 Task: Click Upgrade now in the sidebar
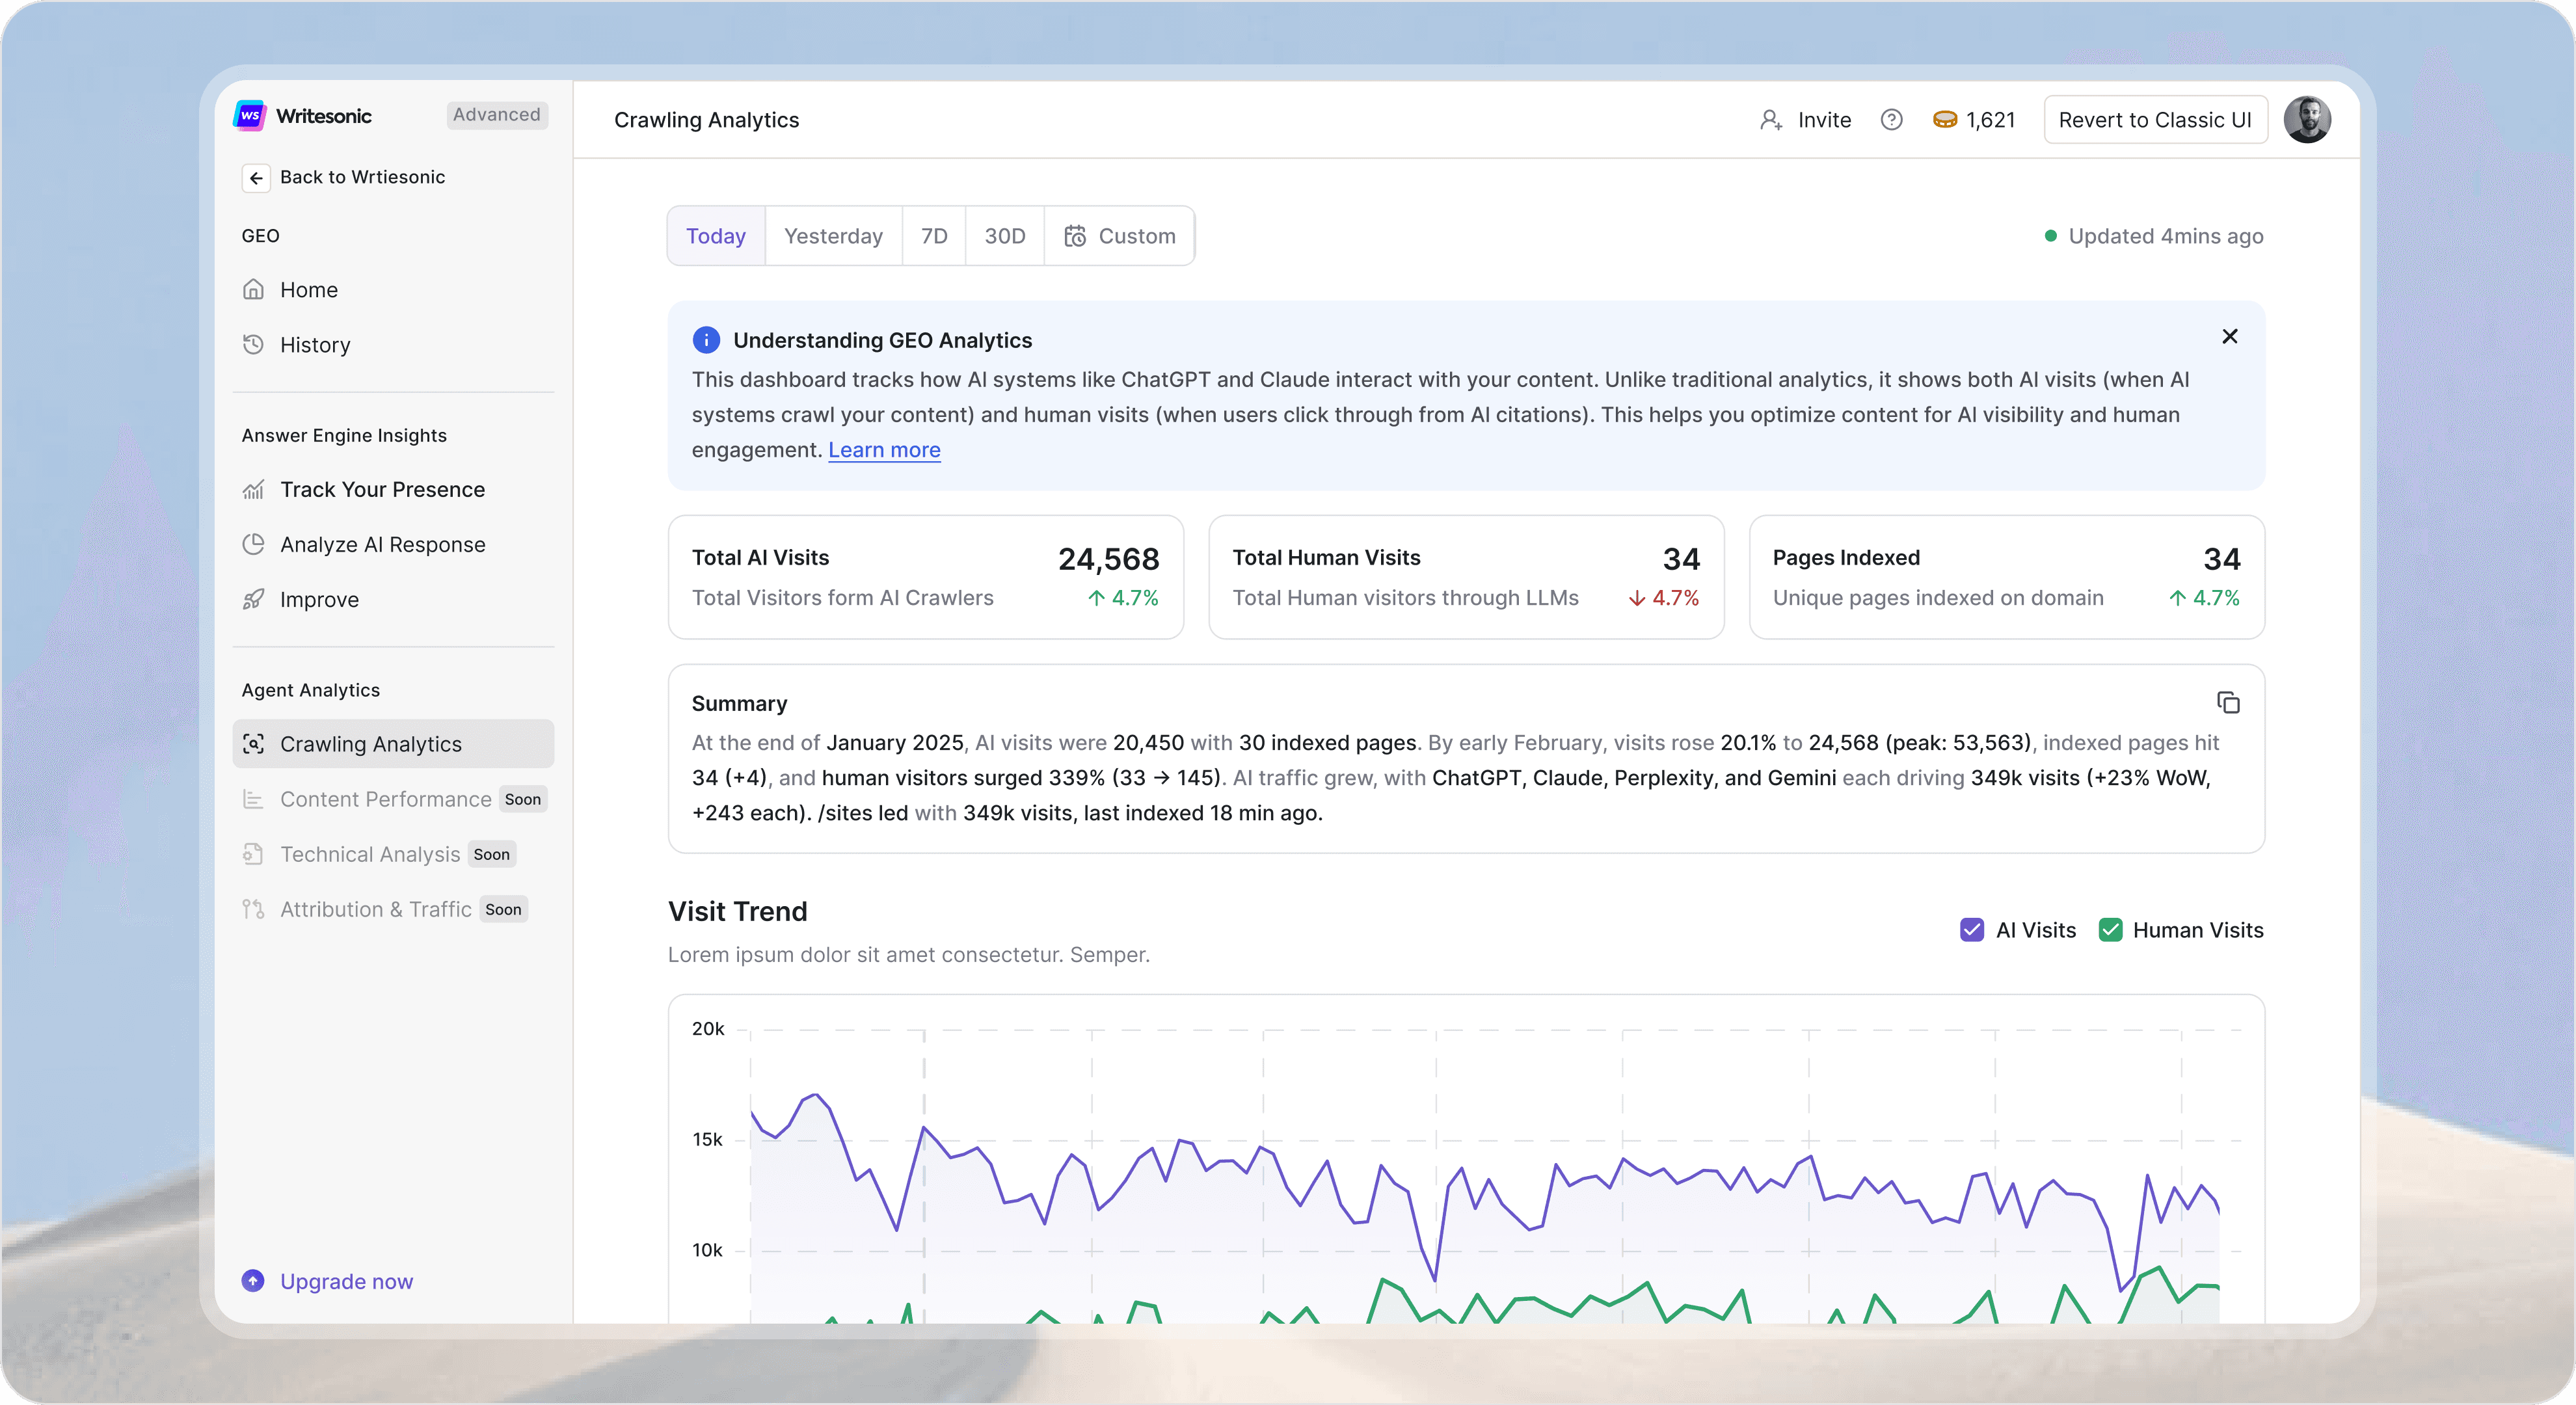[x=345, y=1281]
